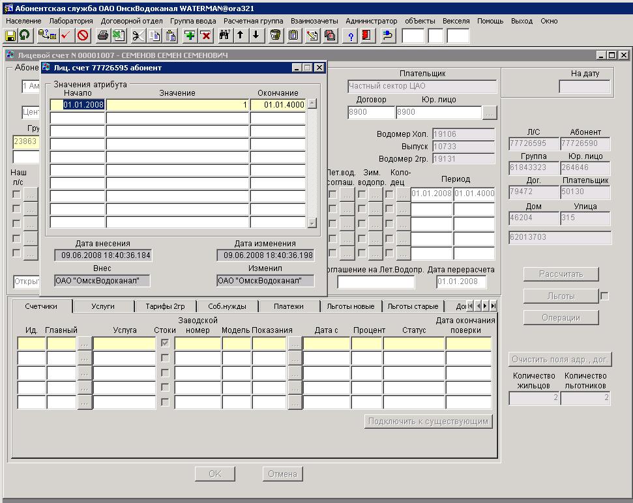
Task: Delete record using red X icon
Action: point(205,35)
